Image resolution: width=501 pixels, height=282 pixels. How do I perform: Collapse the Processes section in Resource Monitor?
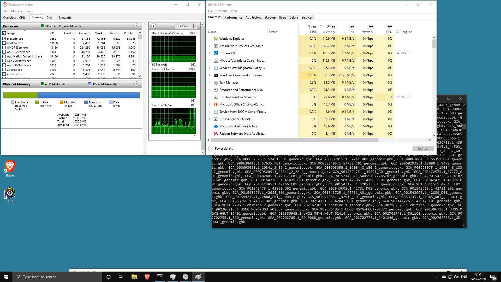pyautogui.click(x=137, y=26)
